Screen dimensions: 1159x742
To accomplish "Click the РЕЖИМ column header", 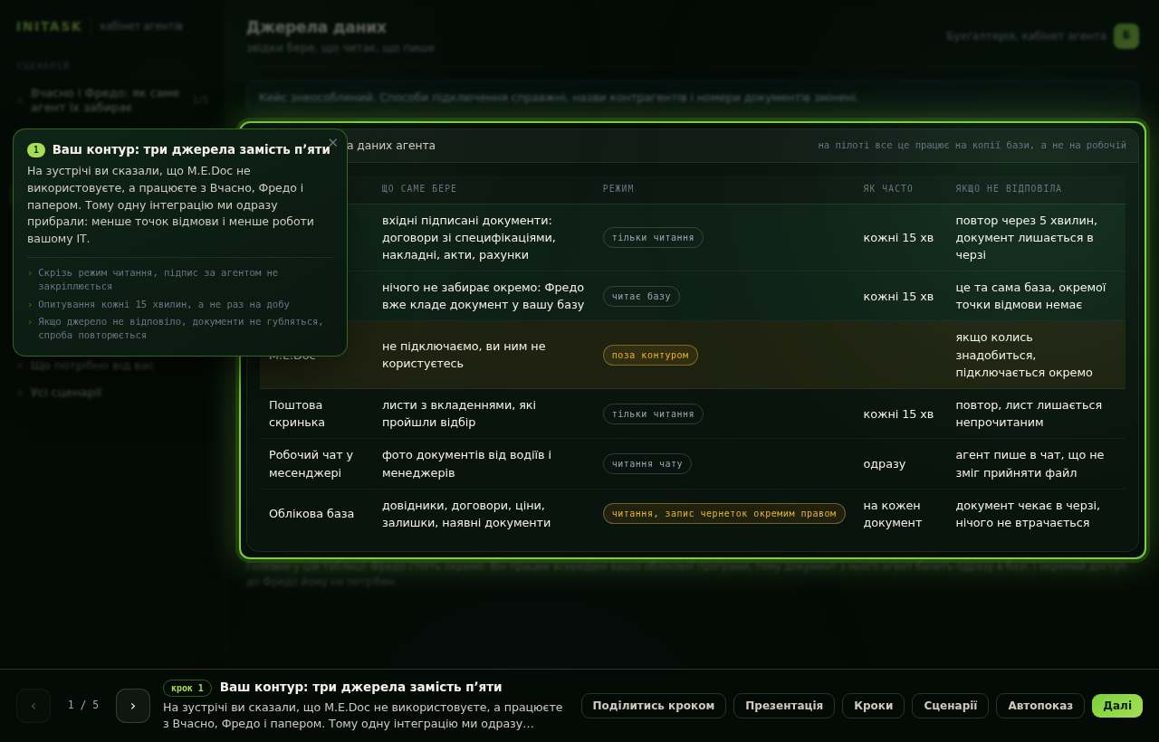I will [618, 189].
